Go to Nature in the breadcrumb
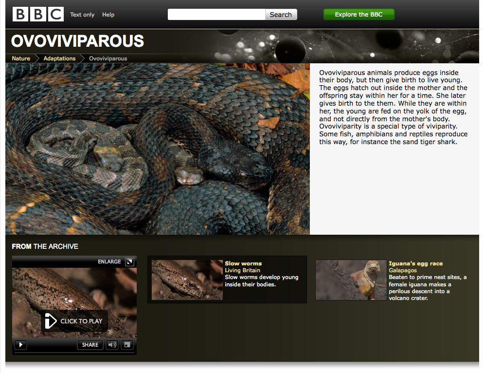The image size is (484, 373). point(21,58)
